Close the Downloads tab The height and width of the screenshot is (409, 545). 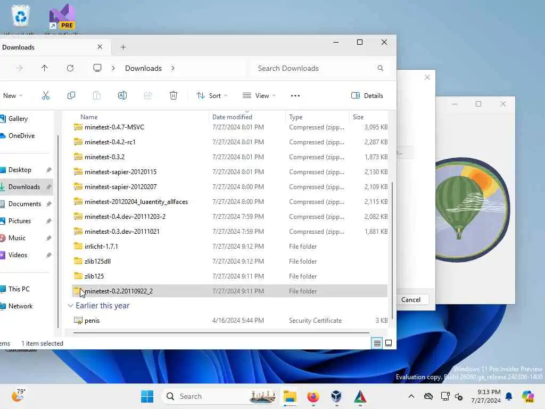click(100, 47)
